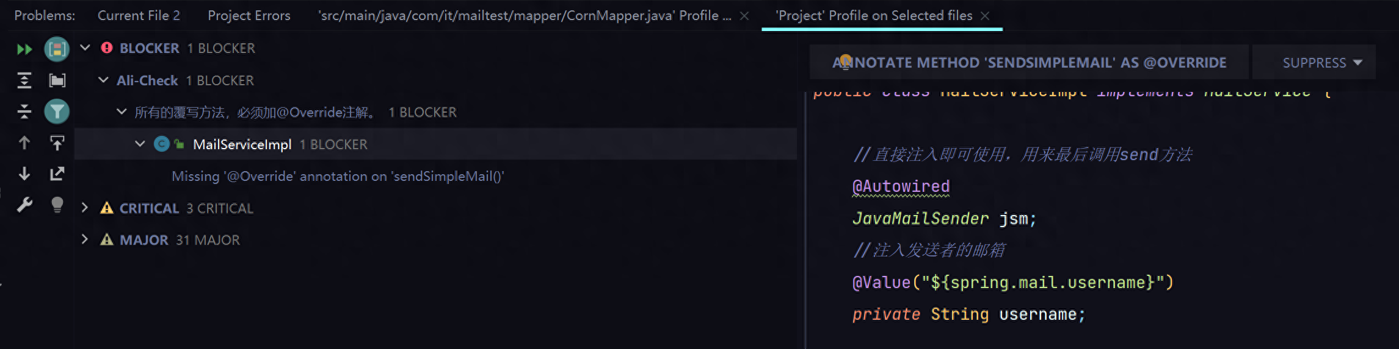Expand all inspection results

pos(24,80)
